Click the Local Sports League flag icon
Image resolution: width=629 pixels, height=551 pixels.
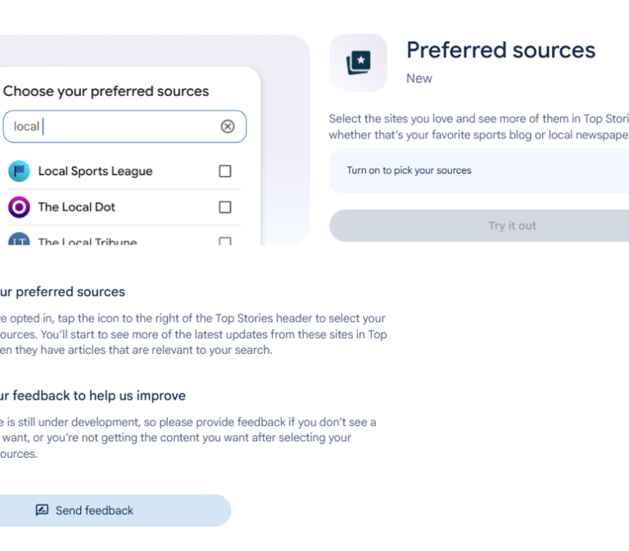click(x=19, y=171)
